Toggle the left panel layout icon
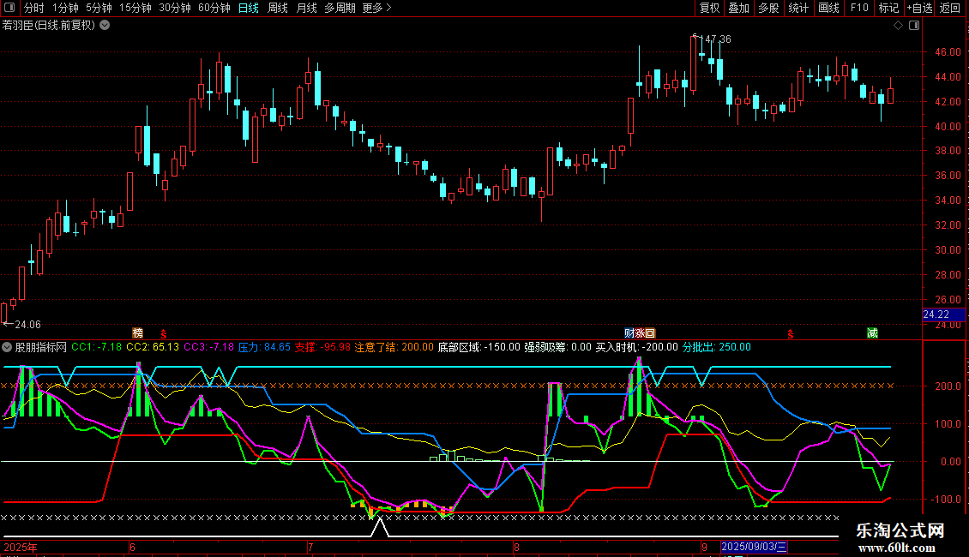The height and width of the screenshot is (557, 969). click(9, 8)
